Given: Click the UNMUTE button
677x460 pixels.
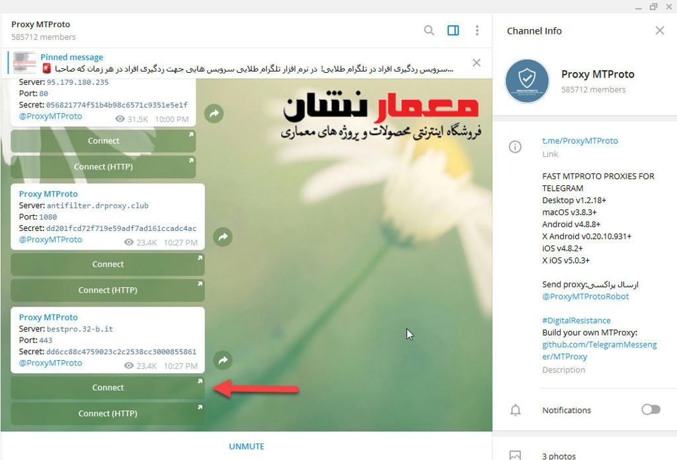Looking at the screenshot, I should coord(247,446).
